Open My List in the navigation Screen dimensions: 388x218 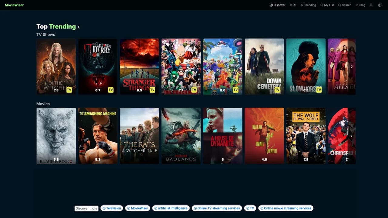coord(327,5)
